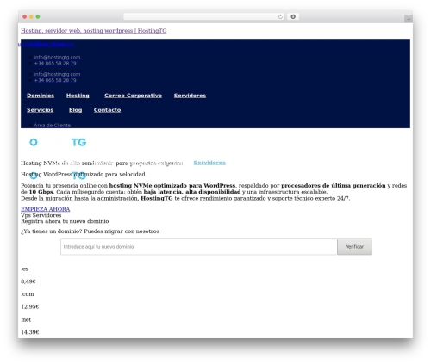Screen dimensions: 431x364
Task: Open the Servicios menu item
Action: [x=41, y=110]
